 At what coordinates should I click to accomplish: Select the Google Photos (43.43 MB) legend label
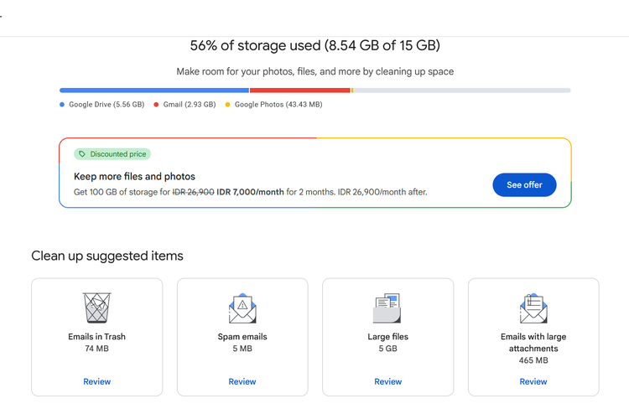pyautogui.click(x=278, y=105)
